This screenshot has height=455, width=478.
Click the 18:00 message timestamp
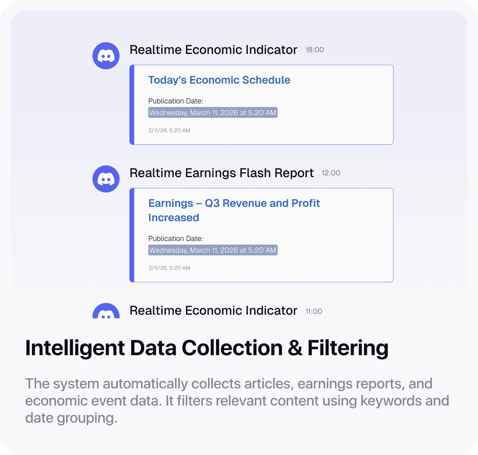point(314,50)
